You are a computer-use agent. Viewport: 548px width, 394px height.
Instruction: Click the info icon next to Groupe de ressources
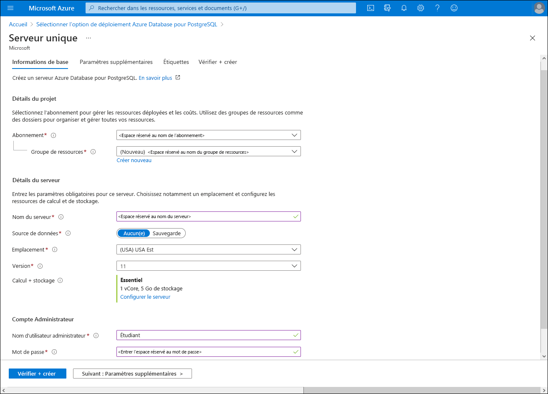(93, 152)
